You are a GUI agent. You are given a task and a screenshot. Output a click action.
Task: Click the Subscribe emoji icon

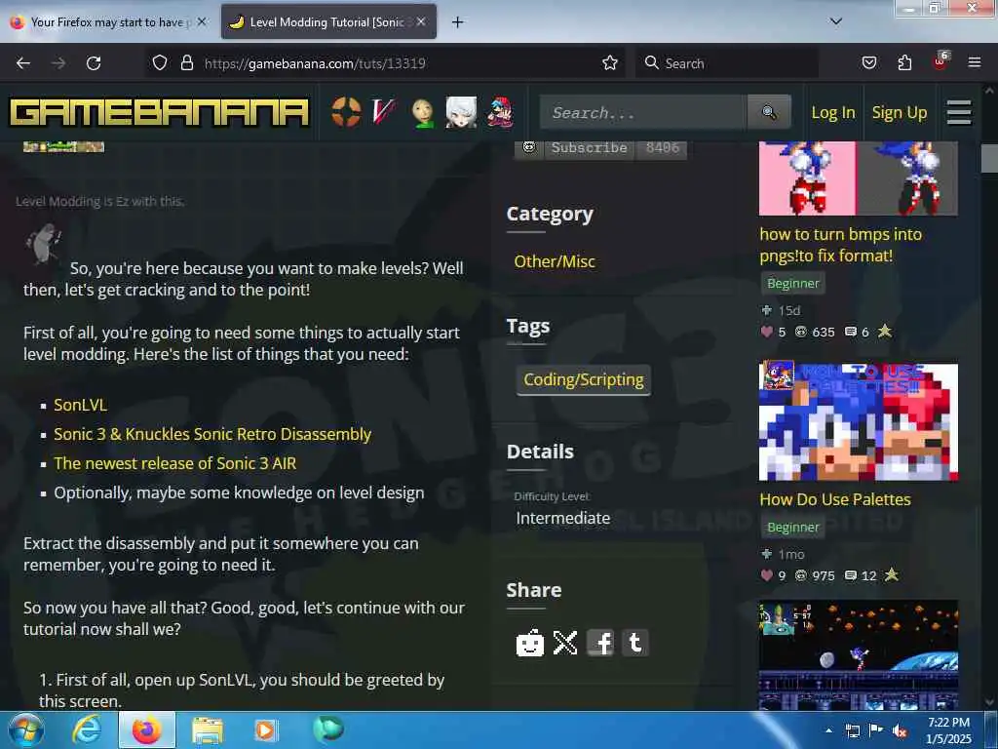(529, 148)
